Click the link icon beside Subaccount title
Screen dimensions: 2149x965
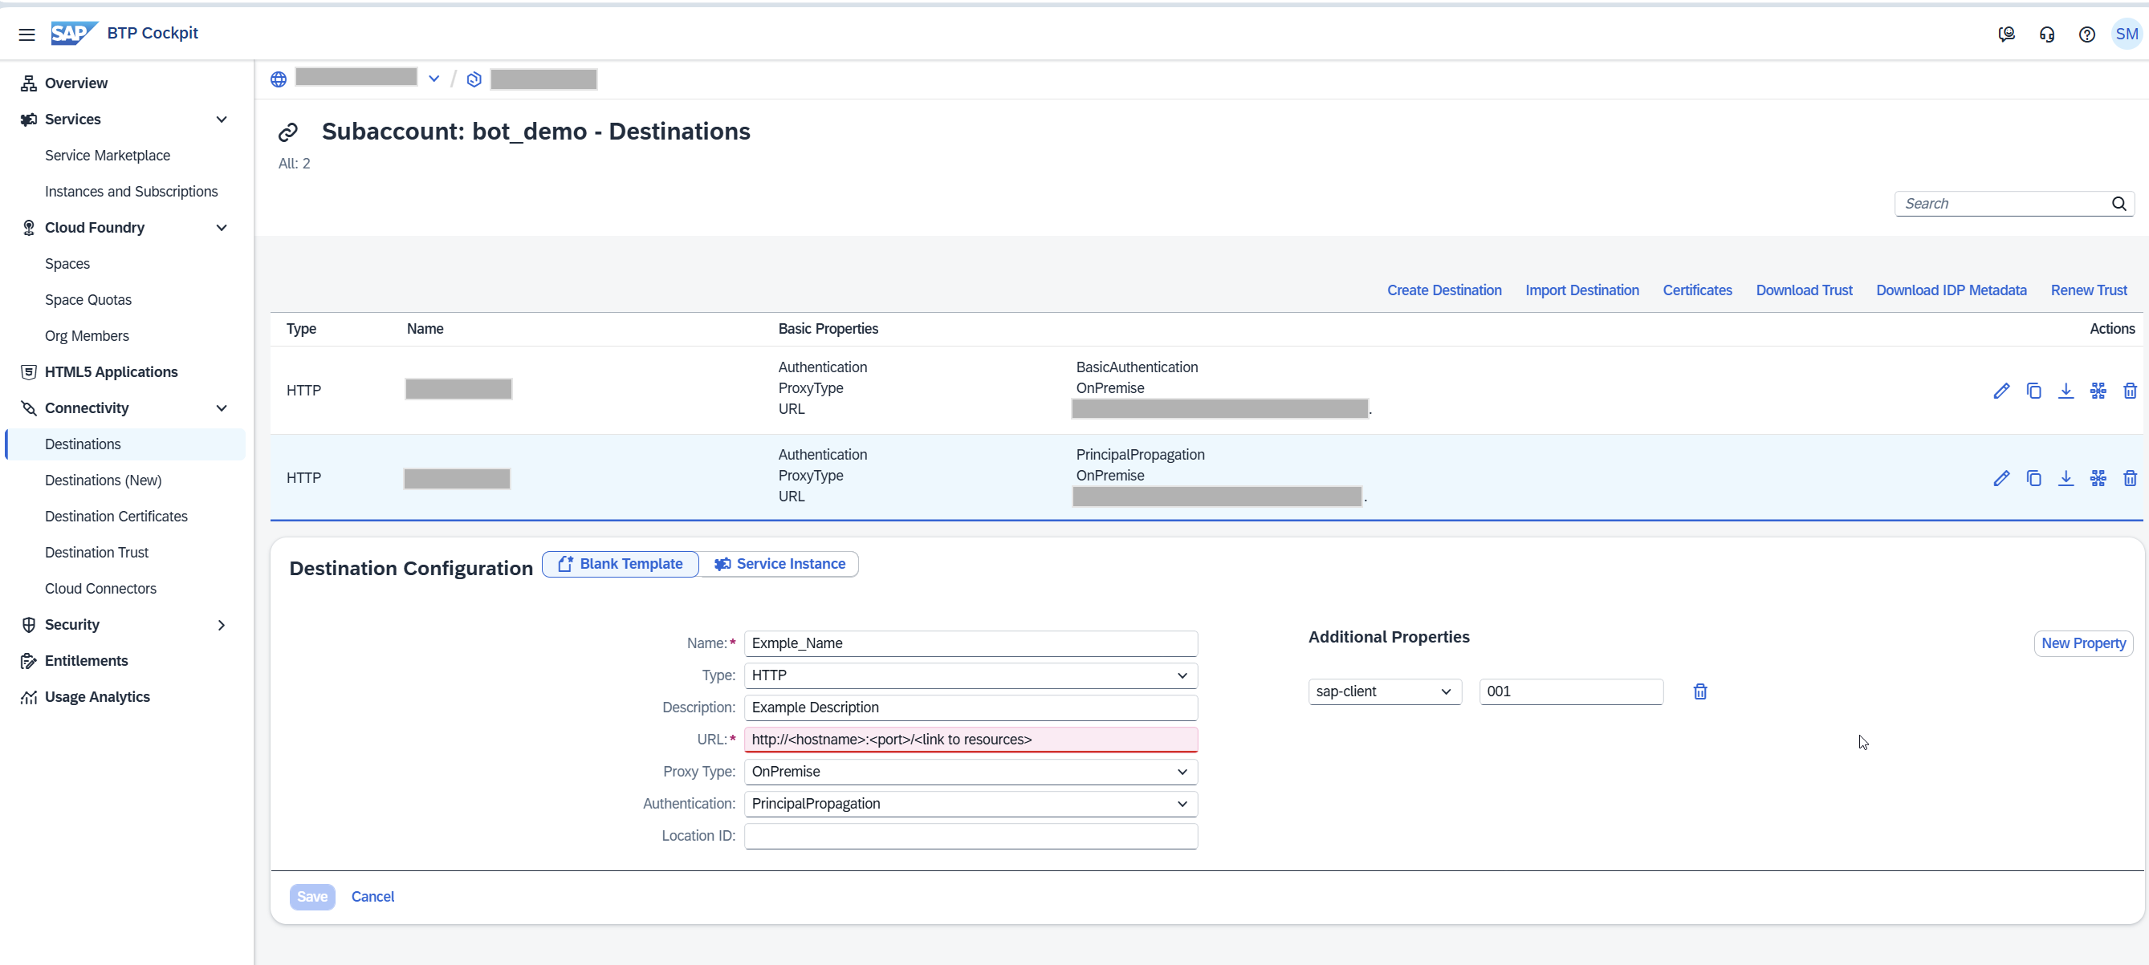288,132
